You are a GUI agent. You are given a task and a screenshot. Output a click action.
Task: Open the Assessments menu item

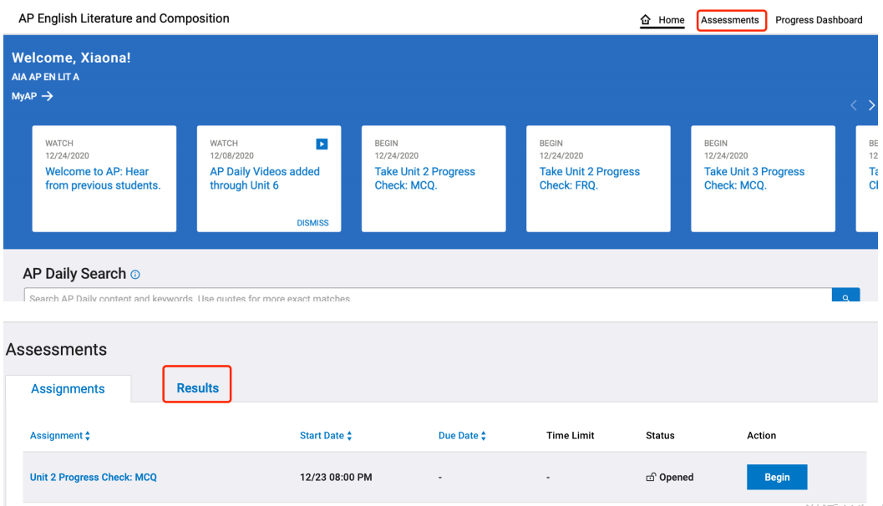730,20
